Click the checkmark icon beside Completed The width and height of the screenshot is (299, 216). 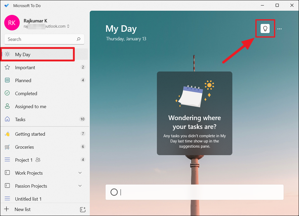tap(7, 93)
